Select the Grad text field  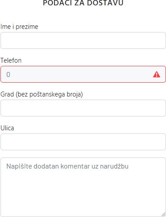[83, 108]
